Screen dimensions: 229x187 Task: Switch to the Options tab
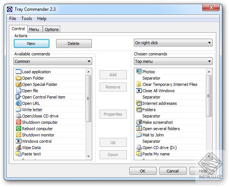52,29
